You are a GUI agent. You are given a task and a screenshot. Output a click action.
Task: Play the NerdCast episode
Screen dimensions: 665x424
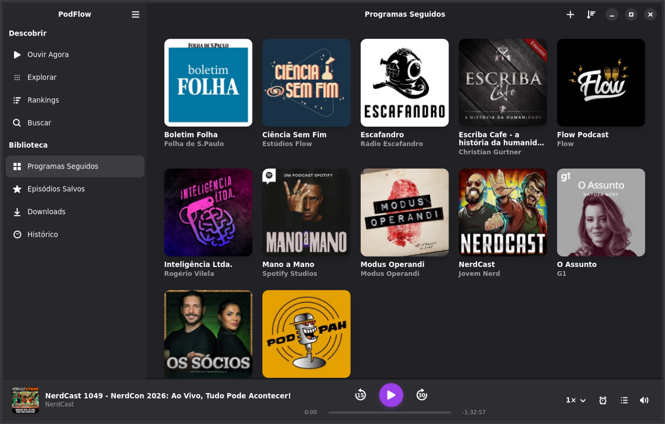pyautogui.click(x=391, y=395)
